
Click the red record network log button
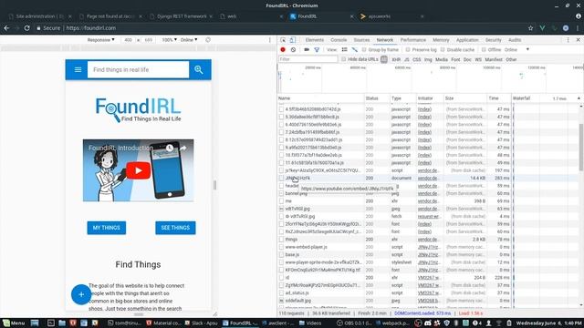[283, 49]
